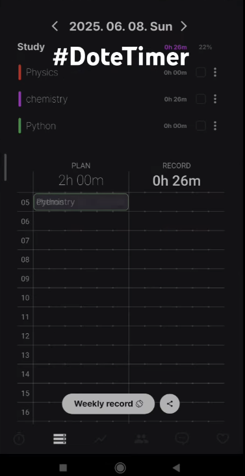This screenshot has width=245, height=476.
Task: Check the chemistry task checkbox
Action: click(201, 99)
